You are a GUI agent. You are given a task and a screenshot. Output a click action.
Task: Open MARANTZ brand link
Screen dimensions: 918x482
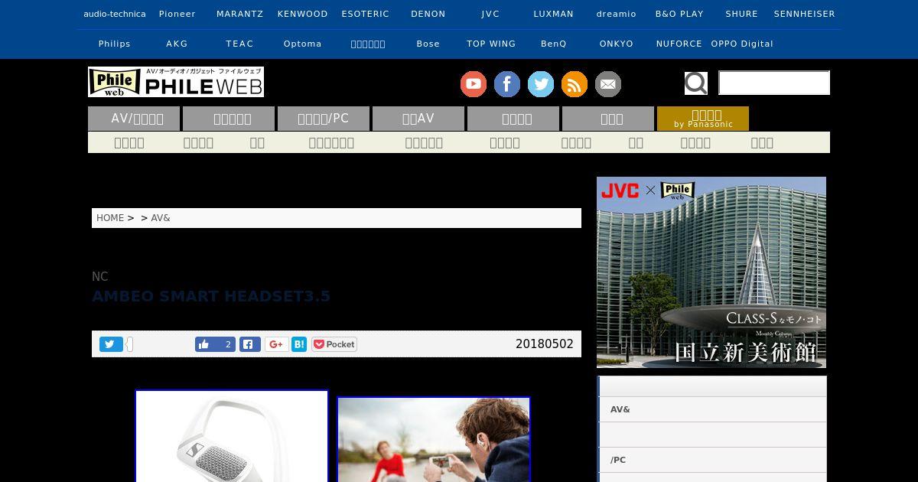pos(240,14)
